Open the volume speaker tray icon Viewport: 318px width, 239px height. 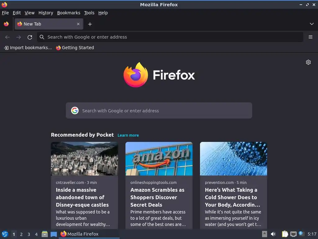[273, 234]
